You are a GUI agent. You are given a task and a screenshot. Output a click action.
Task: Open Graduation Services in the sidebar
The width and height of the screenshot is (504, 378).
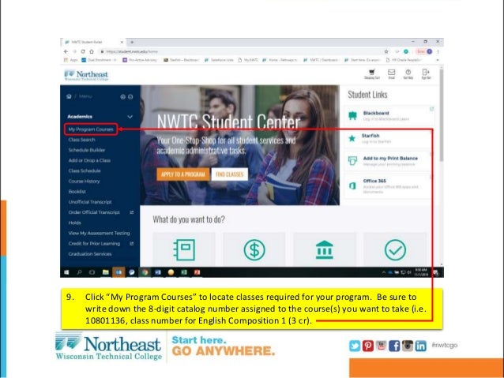[90, 254]
